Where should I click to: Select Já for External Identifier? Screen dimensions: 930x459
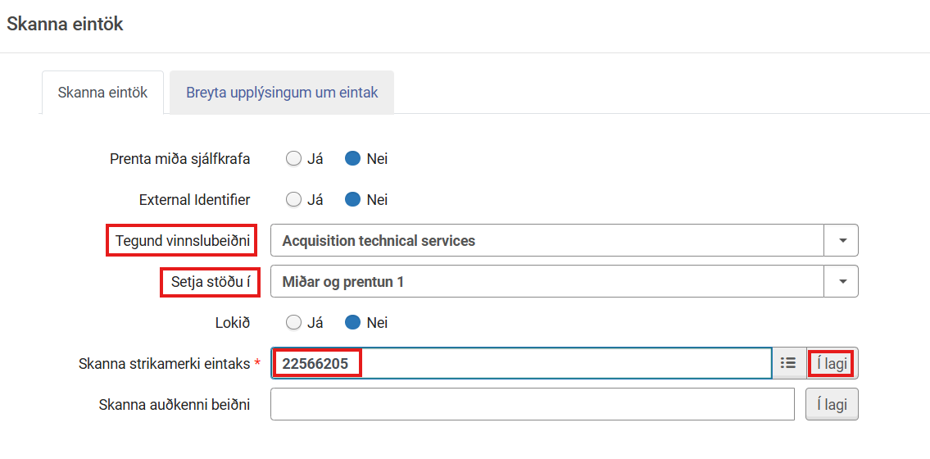coord(293,200)
